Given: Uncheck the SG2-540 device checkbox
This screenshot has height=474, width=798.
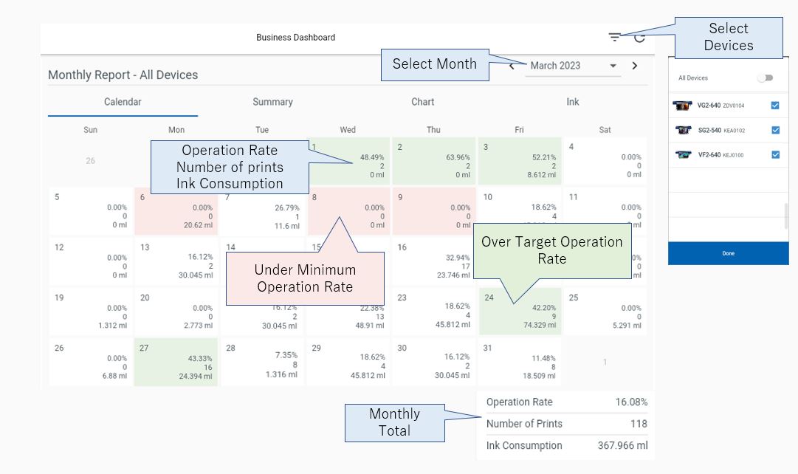Looking at the screenshot, I should [x=776, y=130].
